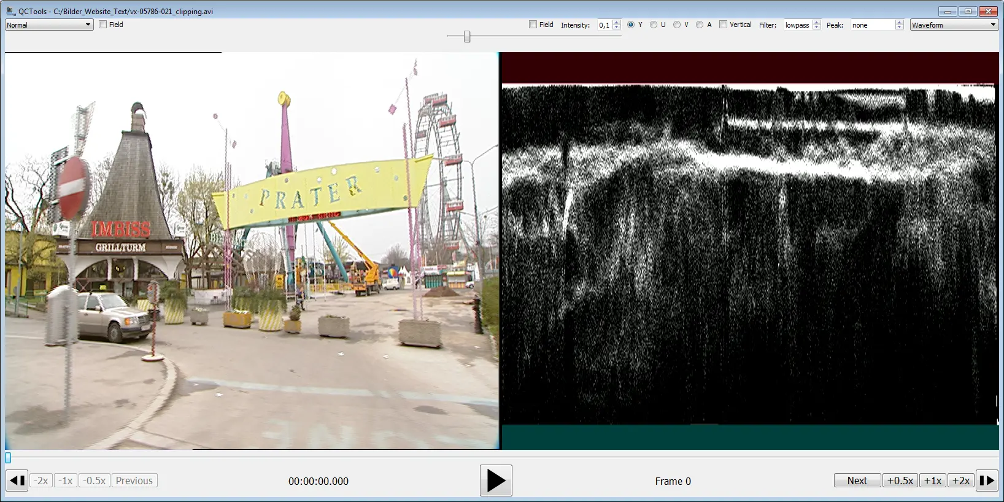Click the QCTools app icon in the title bar
Screen dimensions: 1004x502
click(x=10, y=11)
